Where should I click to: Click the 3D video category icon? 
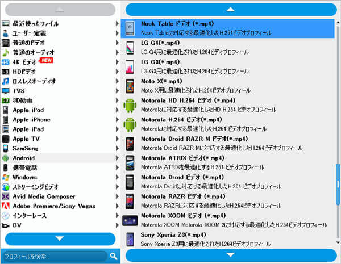coord(6,100)
